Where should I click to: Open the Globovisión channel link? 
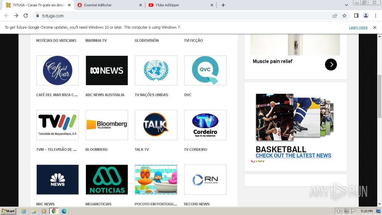147,40
